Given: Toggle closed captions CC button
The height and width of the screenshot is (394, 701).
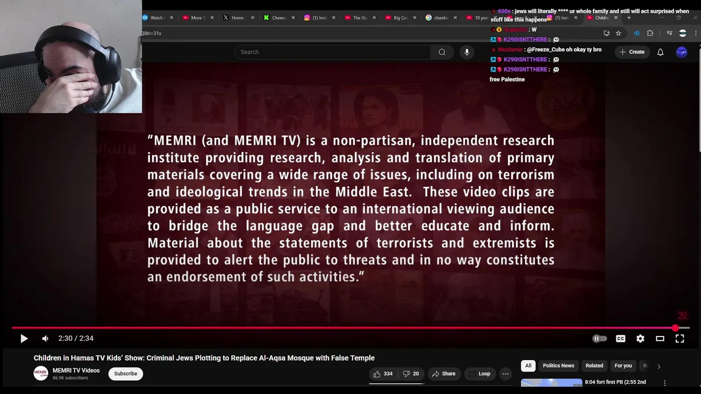Looking at the screenshot, I should point(620,339).
